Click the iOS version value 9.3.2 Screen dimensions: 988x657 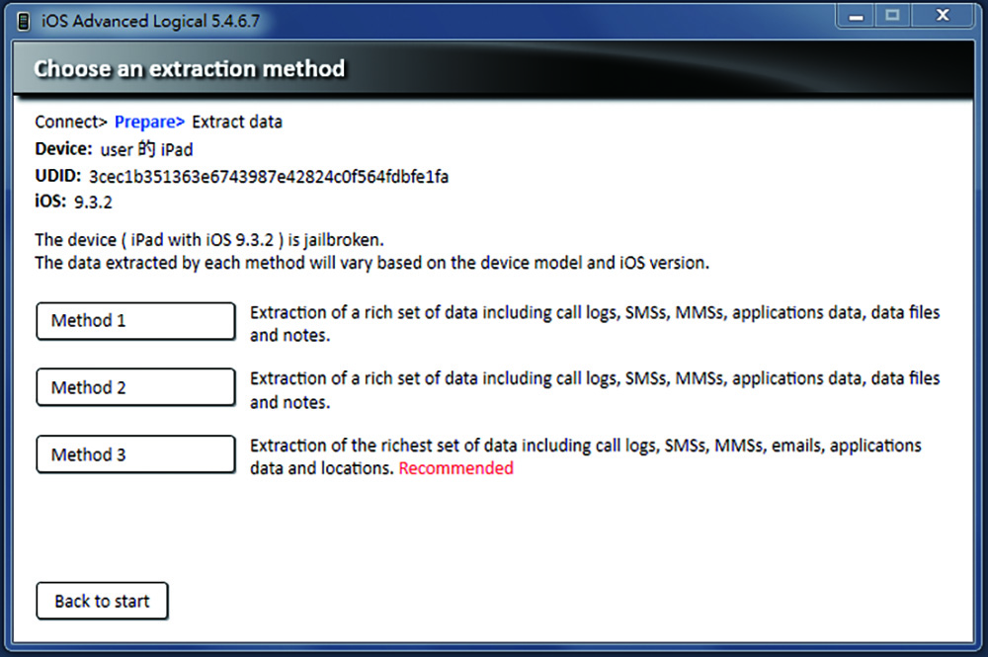93,203
